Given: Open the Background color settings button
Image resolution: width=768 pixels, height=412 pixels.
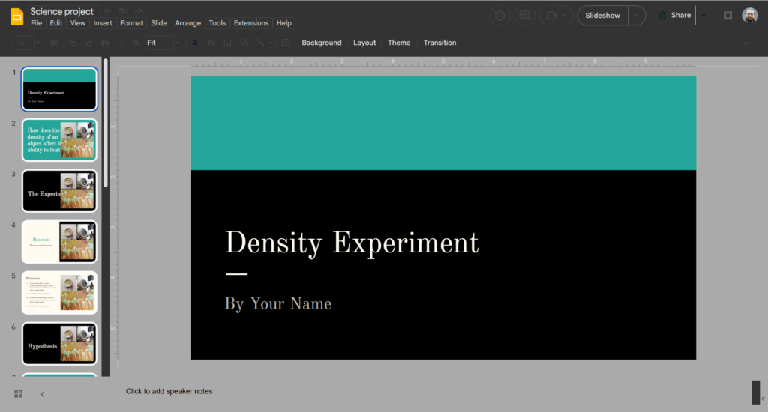Looking at the screenshot, I should point(321,43).
